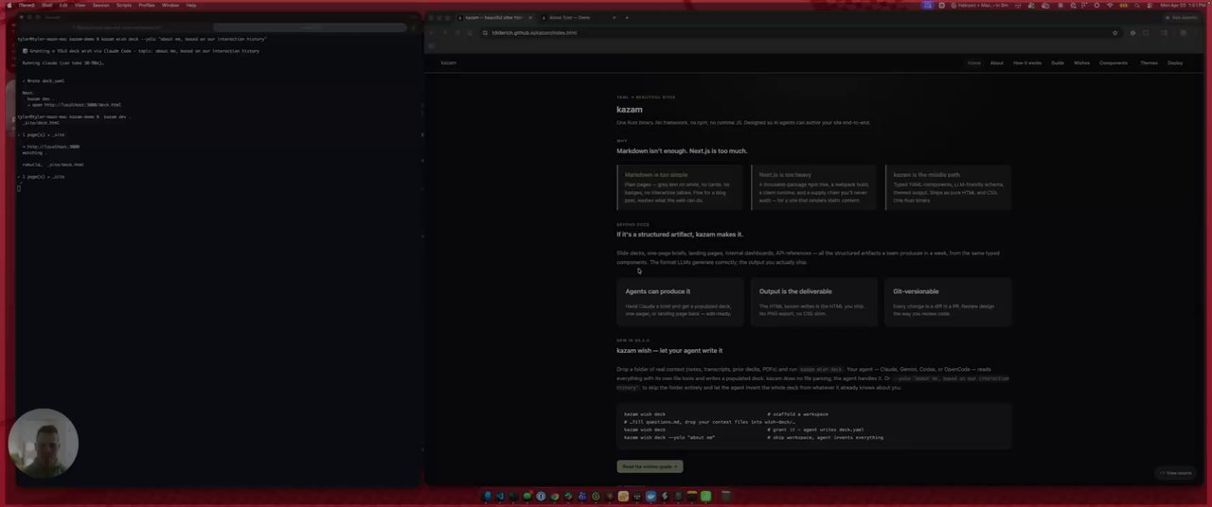Click the Ask Gemini button

(1184, 17)
